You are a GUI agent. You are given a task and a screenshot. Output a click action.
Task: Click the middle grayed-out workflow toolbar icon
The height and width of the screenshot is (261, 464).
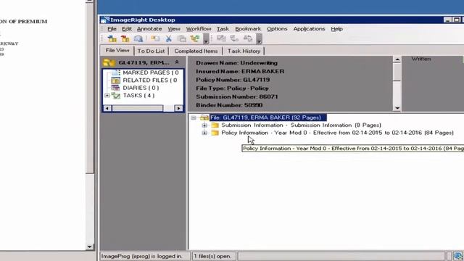(x=234, y=38)
